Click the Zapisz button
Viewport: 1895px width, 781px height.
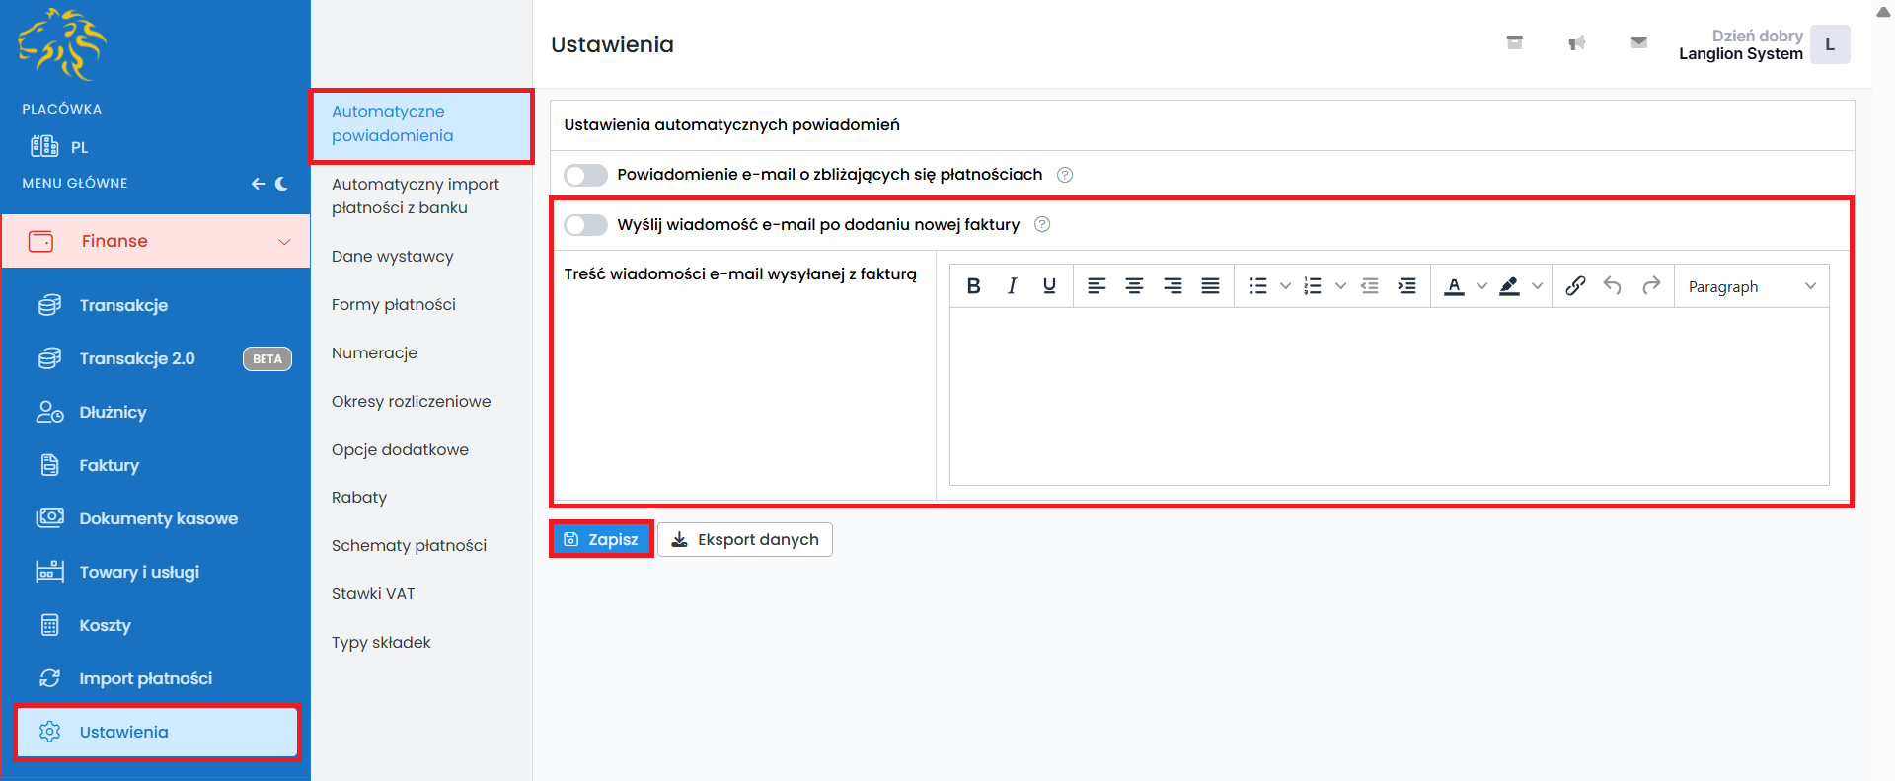click(601, 540)
